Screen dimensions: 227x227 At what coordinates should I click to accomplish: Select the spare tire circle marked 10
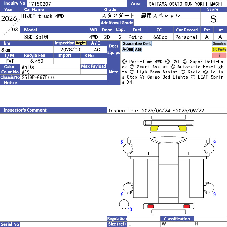coord(124,204)
